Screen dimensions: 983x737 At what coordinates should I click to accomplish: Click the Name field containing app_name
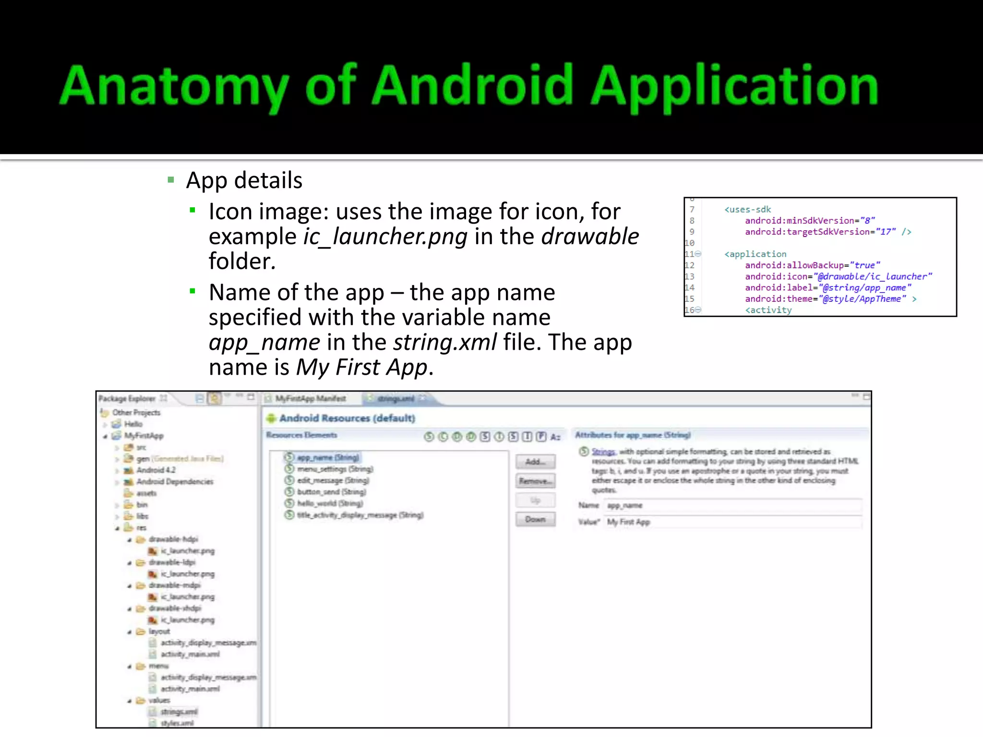(x=734, y=506)
